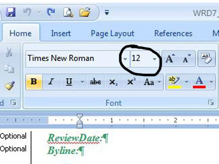Click the Grow Font button
219x164 pixels.
tap(170, 58)
